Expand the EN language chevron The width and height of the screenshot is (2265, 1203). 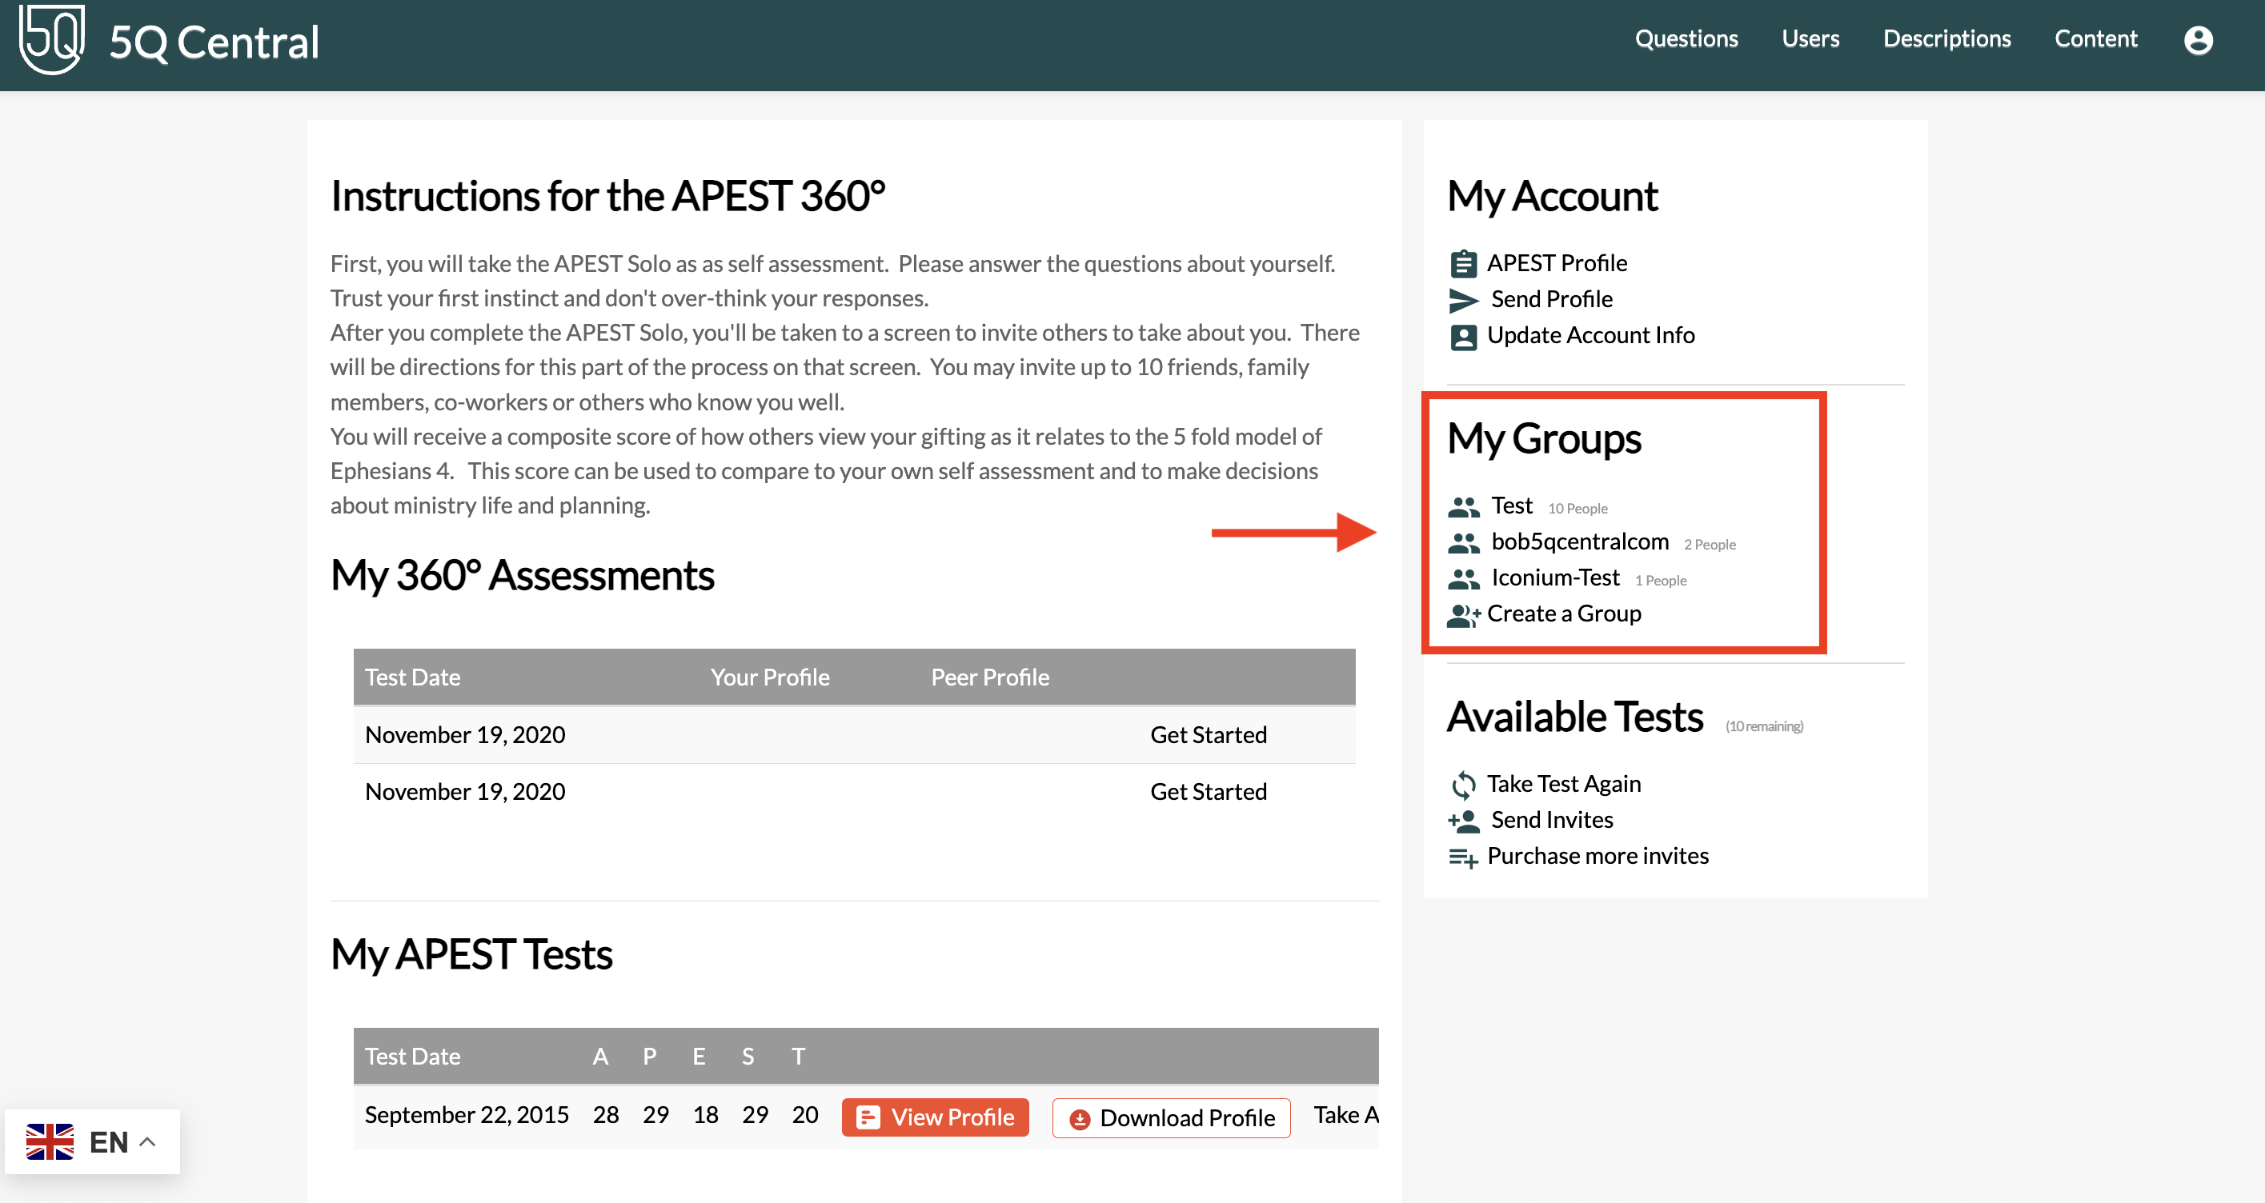[148, 1141]
